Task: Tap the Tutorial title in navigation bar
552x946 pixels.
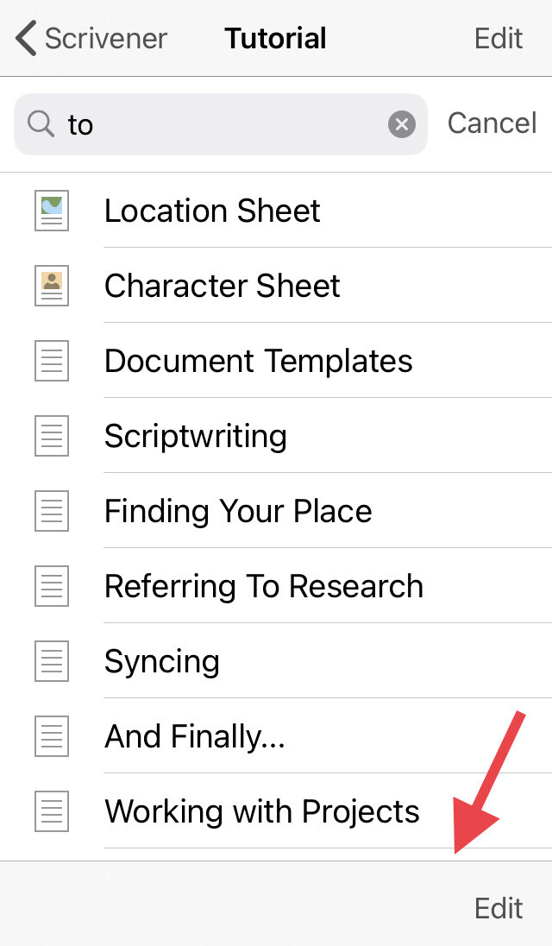Action: (x=276, y=38)
